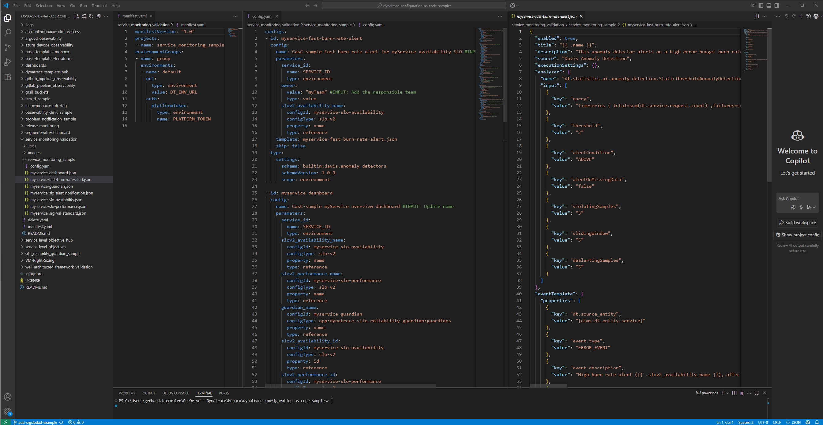This screenshot has width=823, height=425.
Task: Click the Build workspace button
Action: point(798,223)
